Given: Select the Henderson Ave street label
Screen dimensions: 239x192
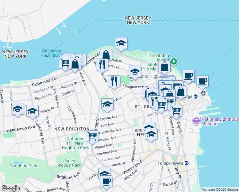Looking at the screenshot, I should (x=21, y=129).
